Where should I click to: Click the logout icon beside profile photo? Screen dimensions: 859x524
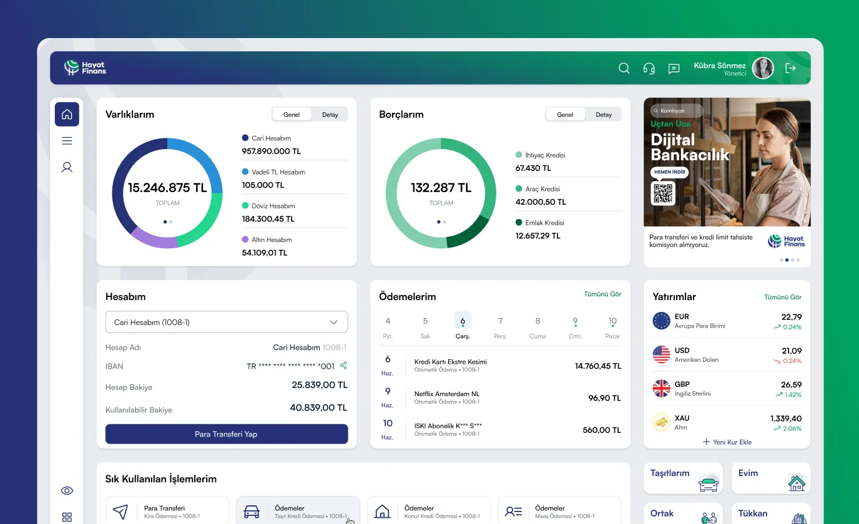click(790, 69)
